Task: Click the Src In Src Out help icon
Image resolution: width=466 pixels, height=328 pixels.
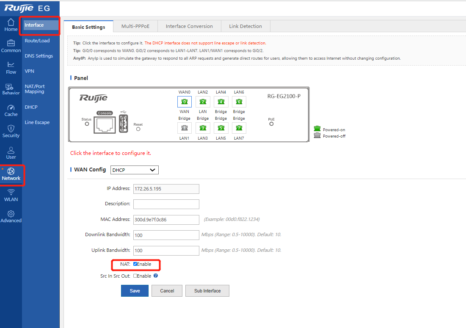Action: [x=156, y=276]
